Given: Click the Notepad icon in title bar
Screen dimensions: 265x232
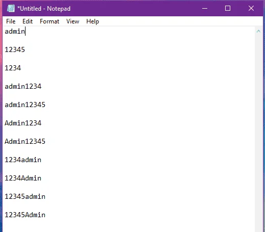Looking at the screenshot, I should tap(11, 8).
